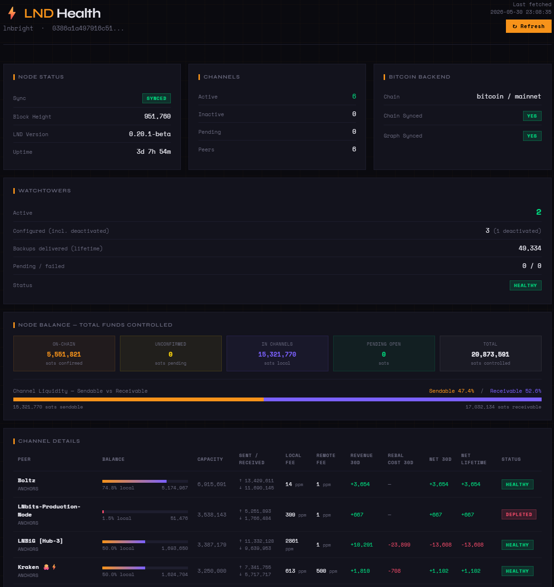
Task: Click the PEER column header
Action: pyautogui.click(x=24, y=459)
